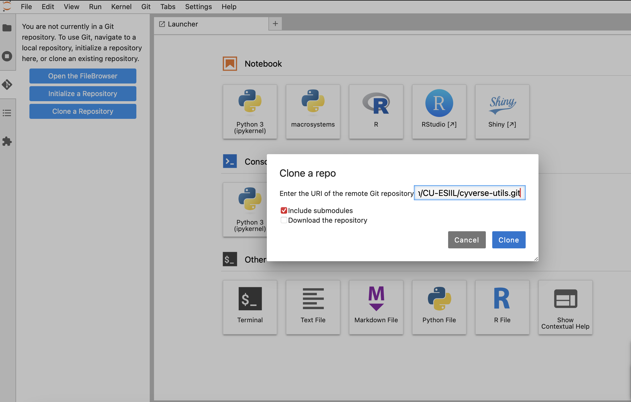Open the running terminals and kernels icon
Screen dimensions: 631x402
pyautogui.click(x=7, y=56)
